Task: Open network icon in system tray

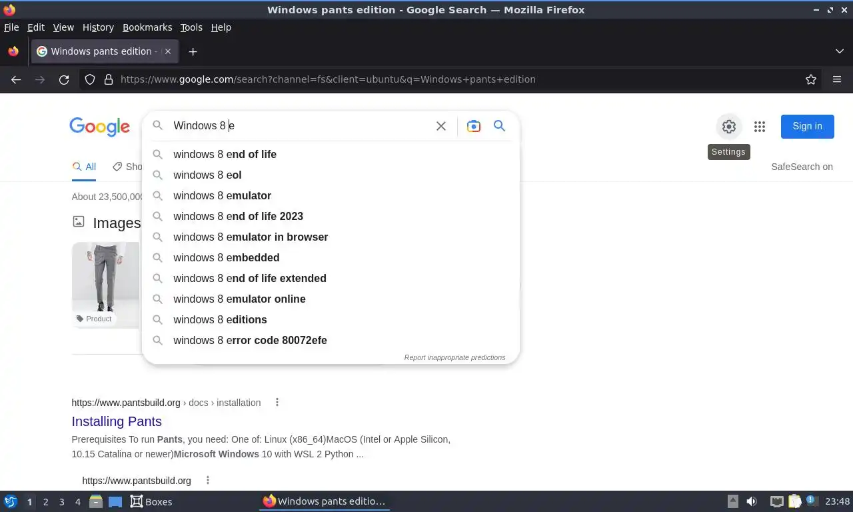Action: (x=776, y=501)
